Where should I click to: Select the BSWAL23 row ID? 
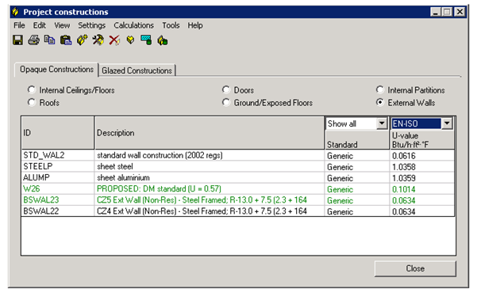pyautogui.click(x=58, y=200)
